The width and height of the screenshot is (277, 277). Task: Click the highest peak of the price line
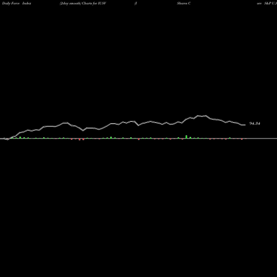pos(202,116)
